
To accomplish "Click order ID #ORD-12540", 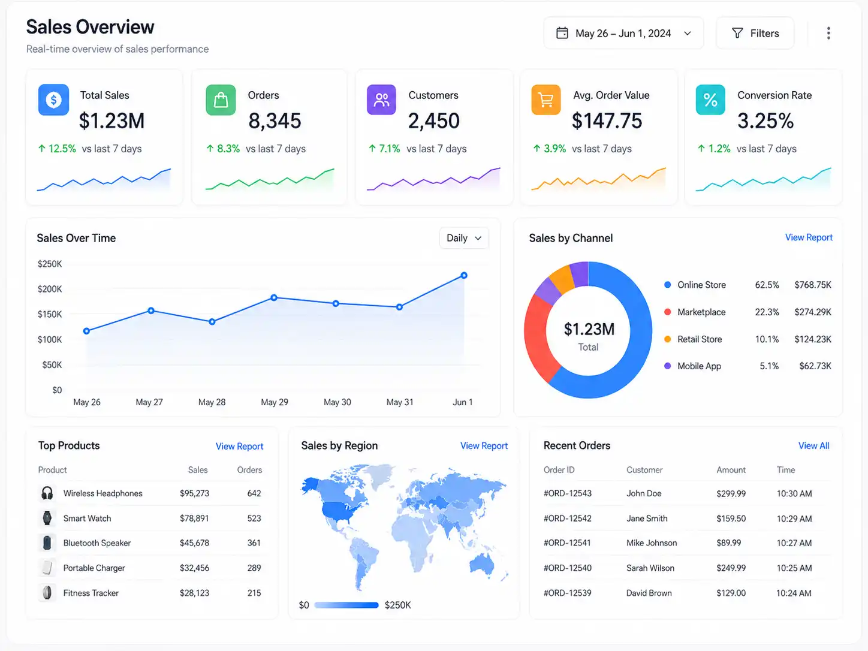I will (x=567, y=568).
